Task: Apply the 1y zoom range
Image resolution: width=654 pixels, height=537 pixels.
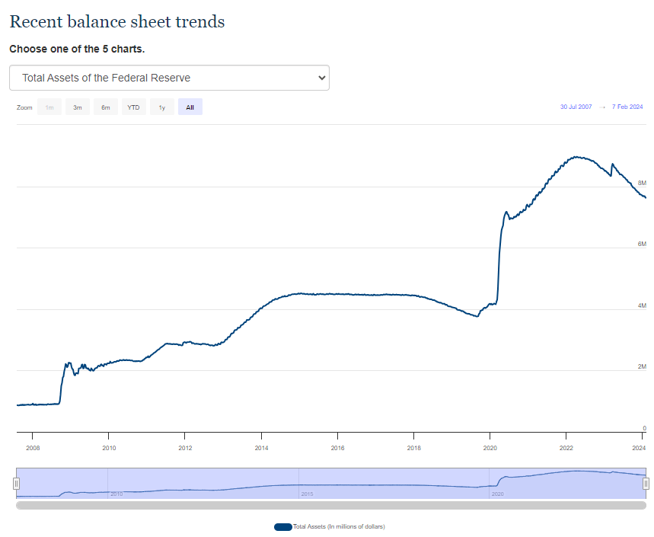Action: 161,107
